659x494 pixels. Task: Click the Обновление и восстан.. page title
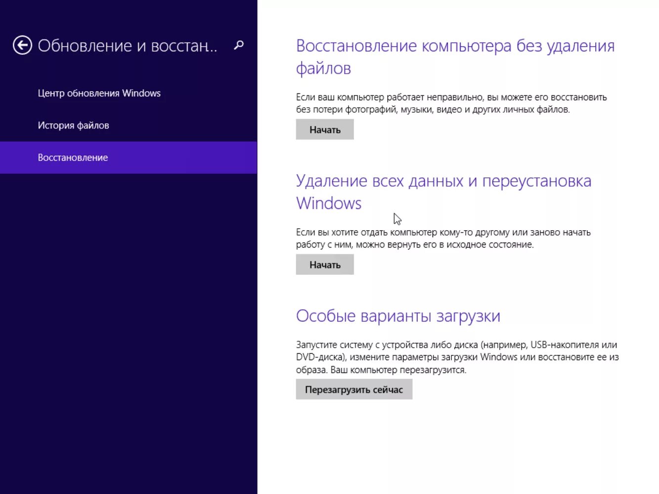pos(128,46)
